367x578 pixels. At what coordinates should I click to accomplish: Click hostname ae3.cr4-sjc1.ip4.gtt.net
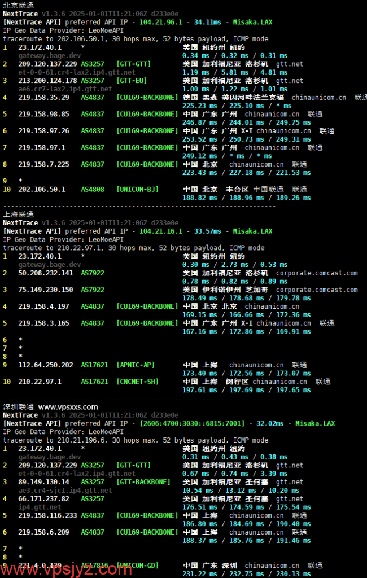pos(65,491)
